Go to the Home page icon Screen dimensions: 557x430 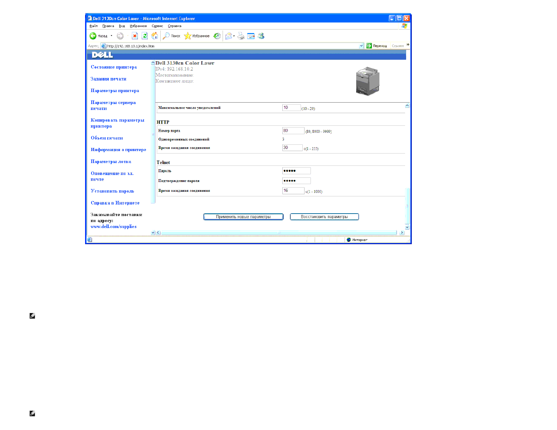click(x=154, y=36)
